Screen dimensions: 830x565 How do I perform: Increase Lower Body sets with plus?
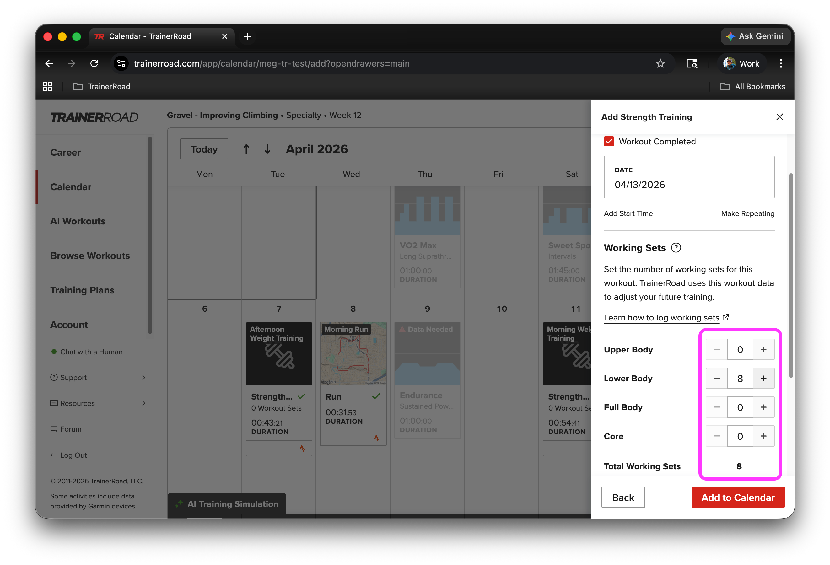[763, 378]
